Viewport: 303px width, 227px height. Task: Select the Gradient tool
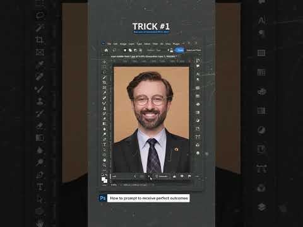tap(104, 124)
